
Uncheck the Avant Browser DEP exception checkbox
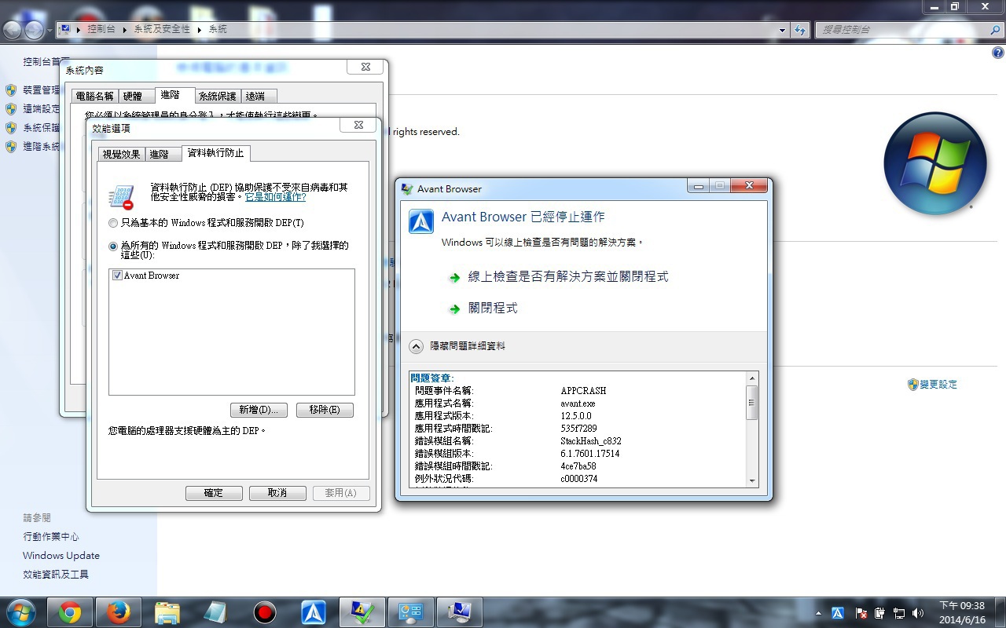click(117, 276)
